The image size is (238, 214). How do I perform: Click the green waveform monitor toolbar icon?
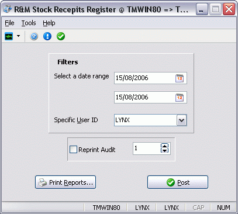[9, 36]
